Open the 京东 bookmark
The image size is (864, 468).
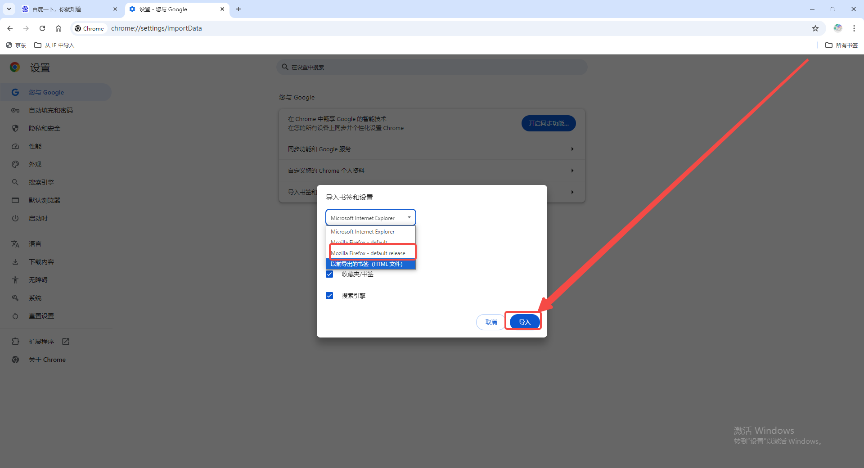[16, 45]
